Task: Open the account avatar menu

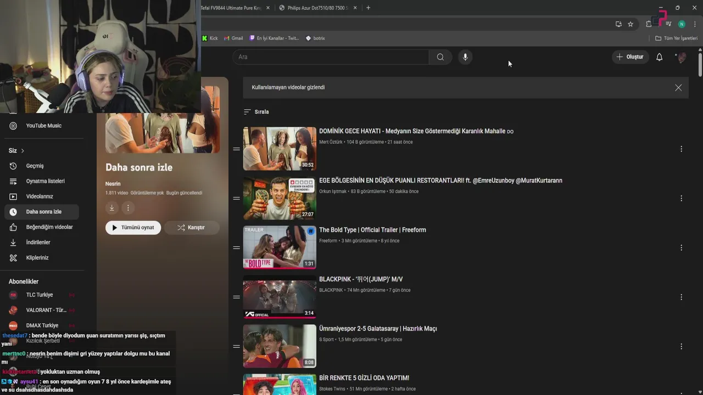Action: pyautogui.click(x=681, y=57)
